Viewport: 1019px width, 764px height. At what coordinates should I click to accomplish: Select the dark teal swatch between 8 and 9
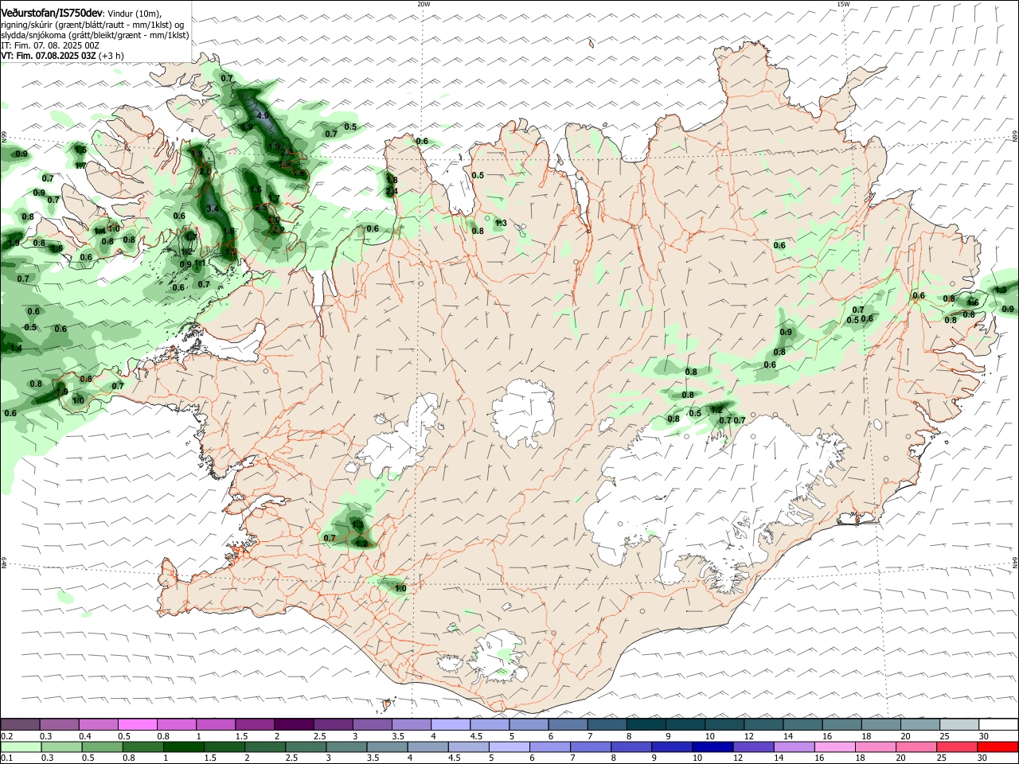pos(646,724)
